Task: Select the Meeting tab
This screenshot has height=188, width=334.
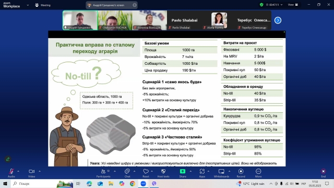Action: pos(43,5)
